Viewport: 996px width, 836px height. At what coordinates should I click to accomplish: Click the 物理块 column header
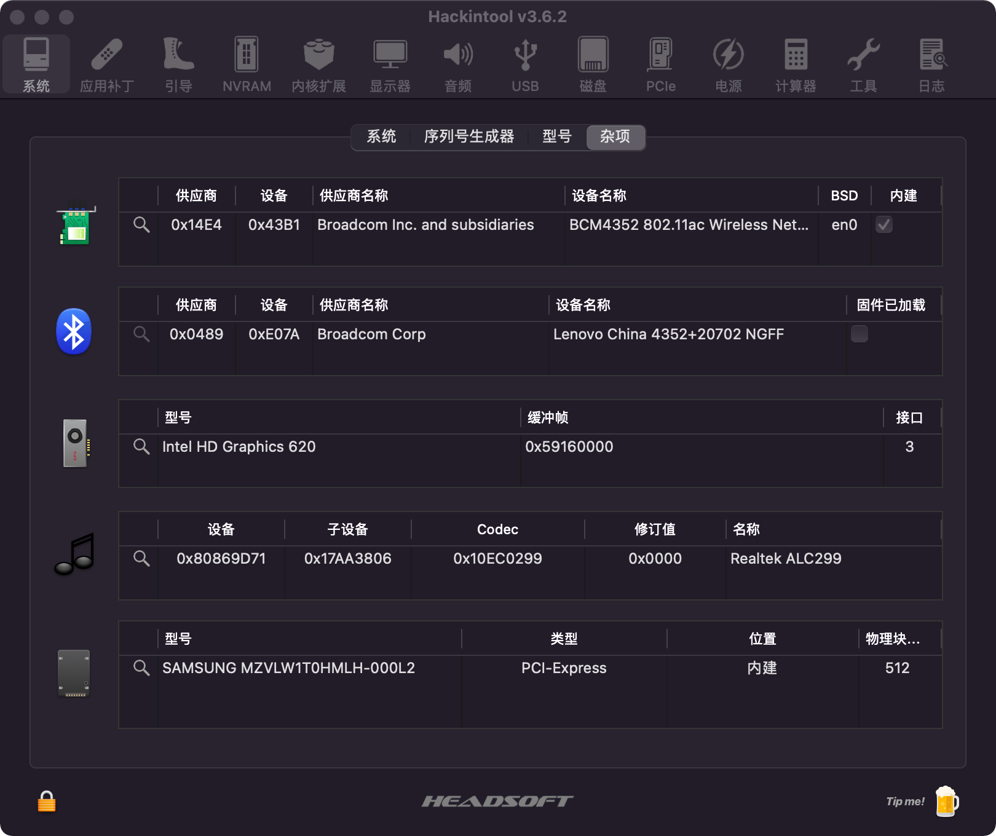(x=899, y=639)
